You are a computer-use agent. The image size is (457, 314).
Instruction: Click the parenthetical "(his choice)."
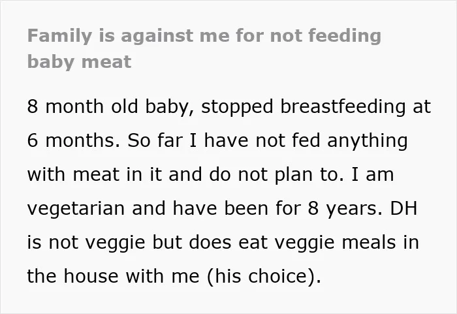[x=264, y=276]
